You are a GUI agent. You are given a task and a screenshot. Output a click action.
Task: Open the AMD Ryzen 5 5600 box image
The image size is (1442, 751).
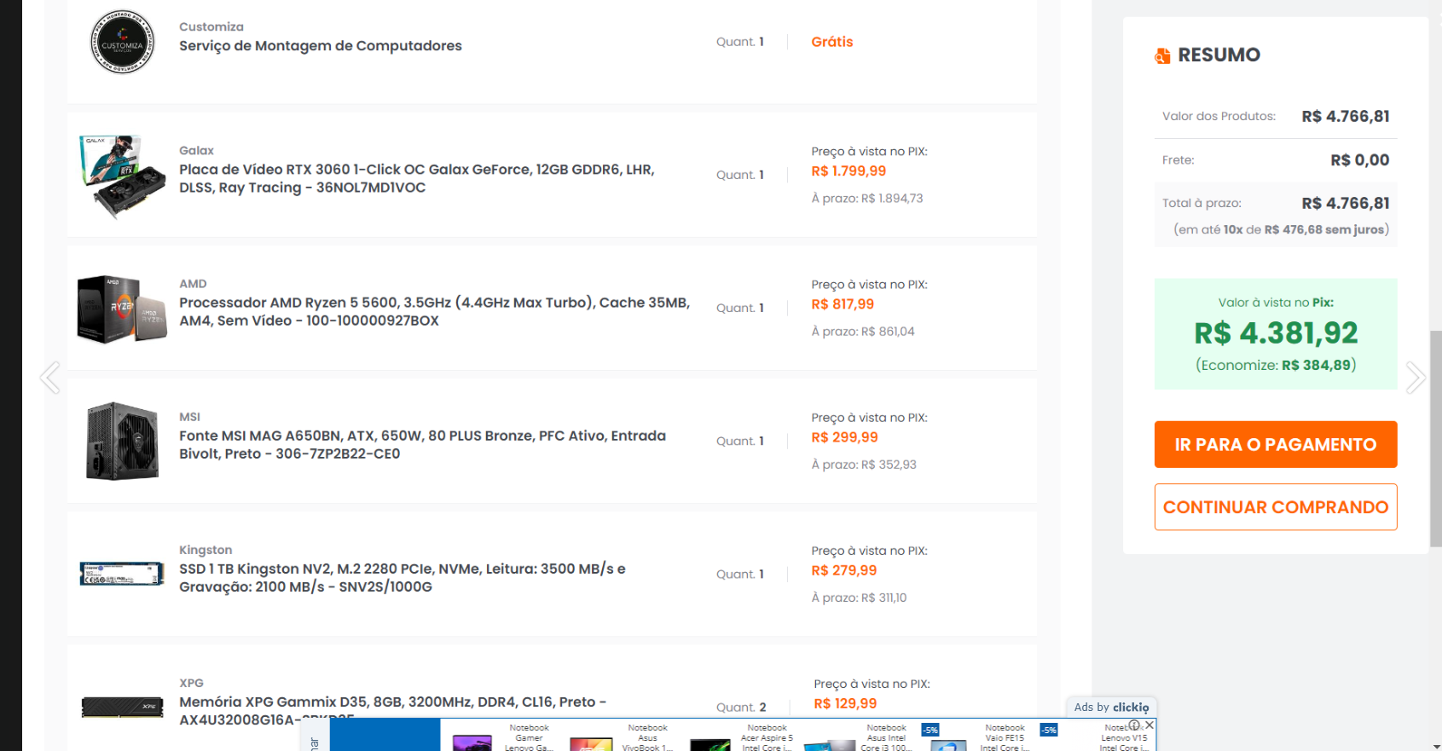(x=123, y=309)
